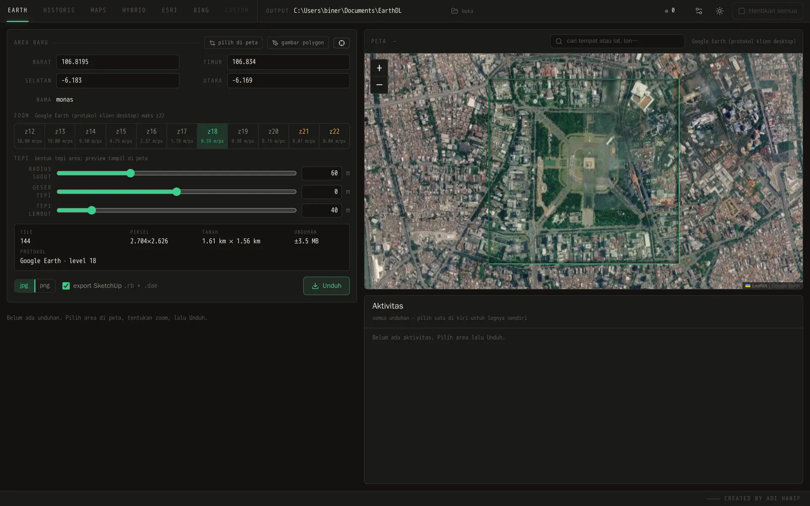The width and height of the screenshot is (810, 506).
Task: Choose zoom level z19
Action: (243, 136)
